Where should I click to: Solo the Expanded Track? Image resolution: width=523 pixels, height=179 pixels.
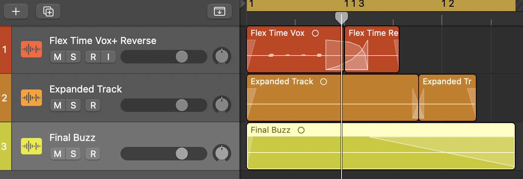click(73, 106)
